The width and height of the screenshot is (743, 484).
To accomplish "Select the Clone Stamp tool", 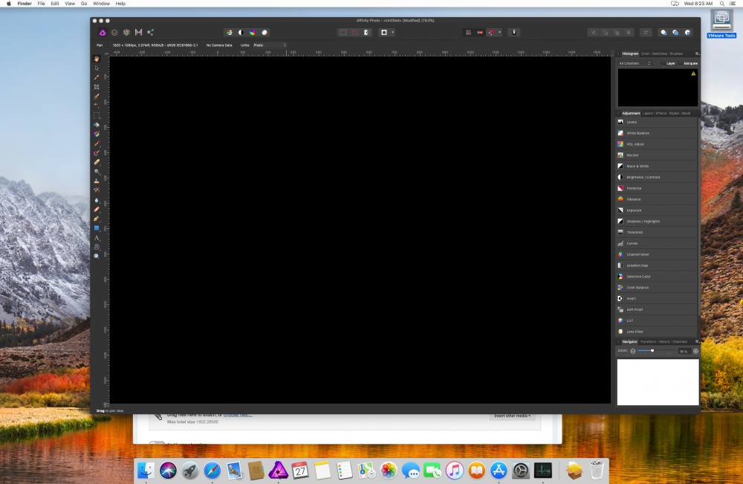I will point(97,181).
